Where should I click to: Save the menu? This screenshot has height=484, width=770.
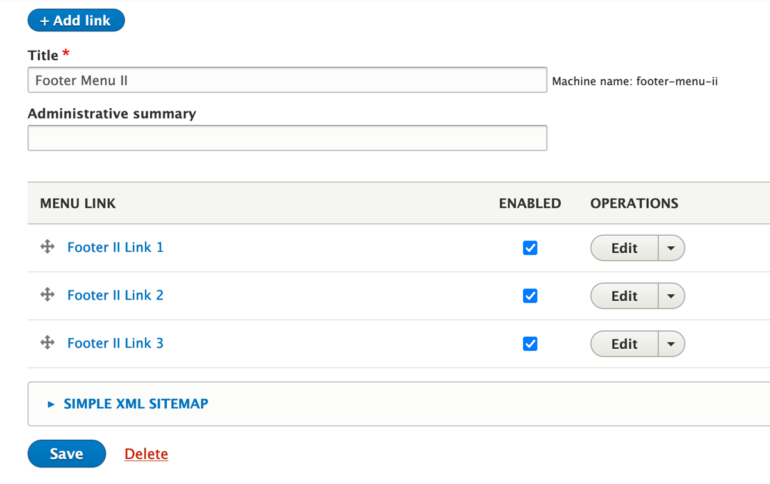(x=67, y=454)
